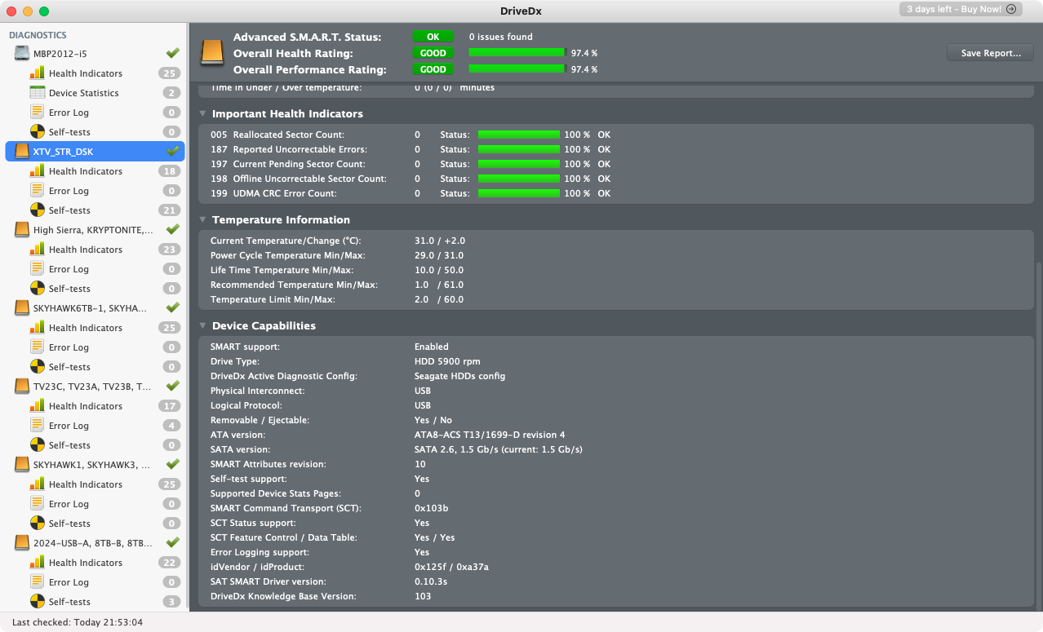The height and width of the screenshot is (632, 1043).
Task: Click the UDMA CRC Error Count status bar
Action: tap(519, 193)
